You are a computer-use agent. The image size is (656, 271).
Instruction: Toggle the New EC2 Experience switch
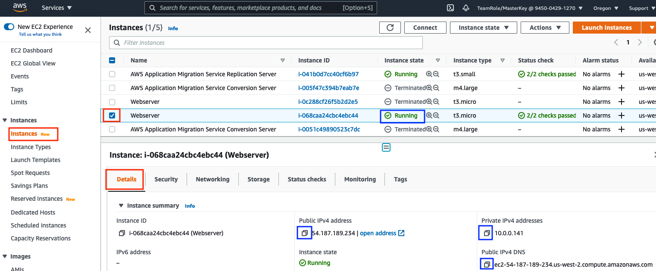coord(9,27)
